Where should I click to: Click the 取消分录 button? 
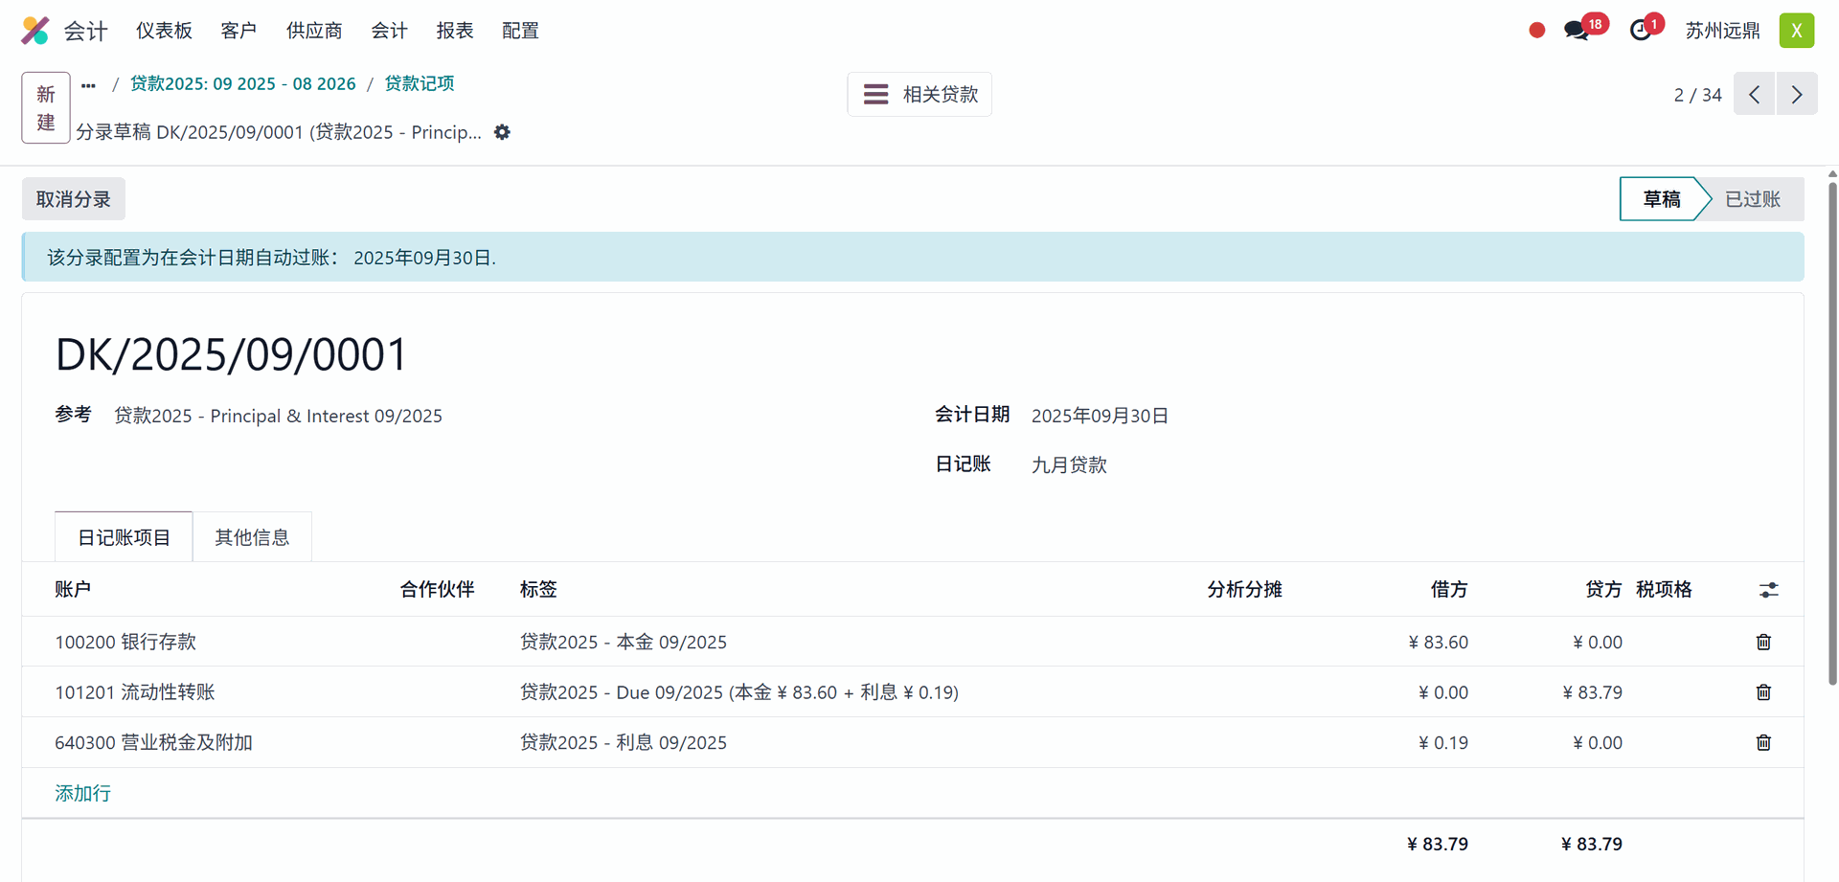tap(74, 199)
